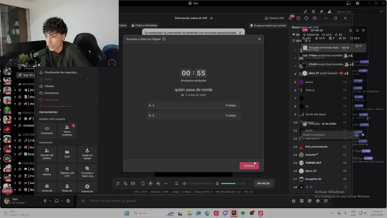The width and height of the screenshot is (387, 218).
Task: Adjust the microphone level slider
Action: pyautogui.click(x=233, y=183)
